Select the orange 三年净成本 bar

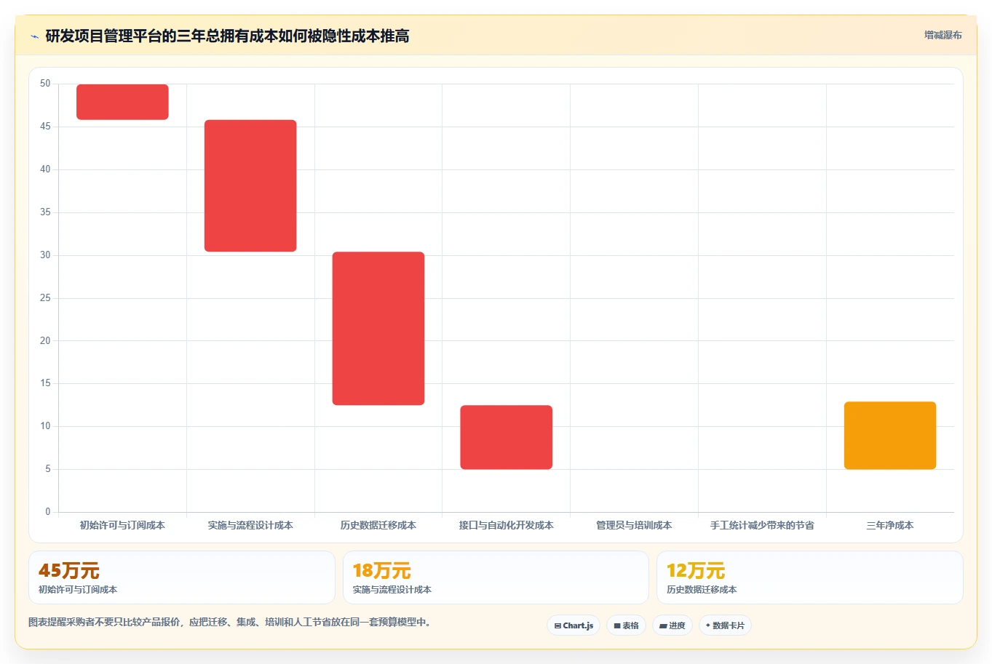pyautogui.click(x=890, y=436)
